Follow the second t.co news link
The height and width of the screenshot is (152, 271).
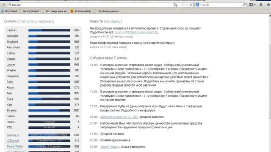[148, 33]
